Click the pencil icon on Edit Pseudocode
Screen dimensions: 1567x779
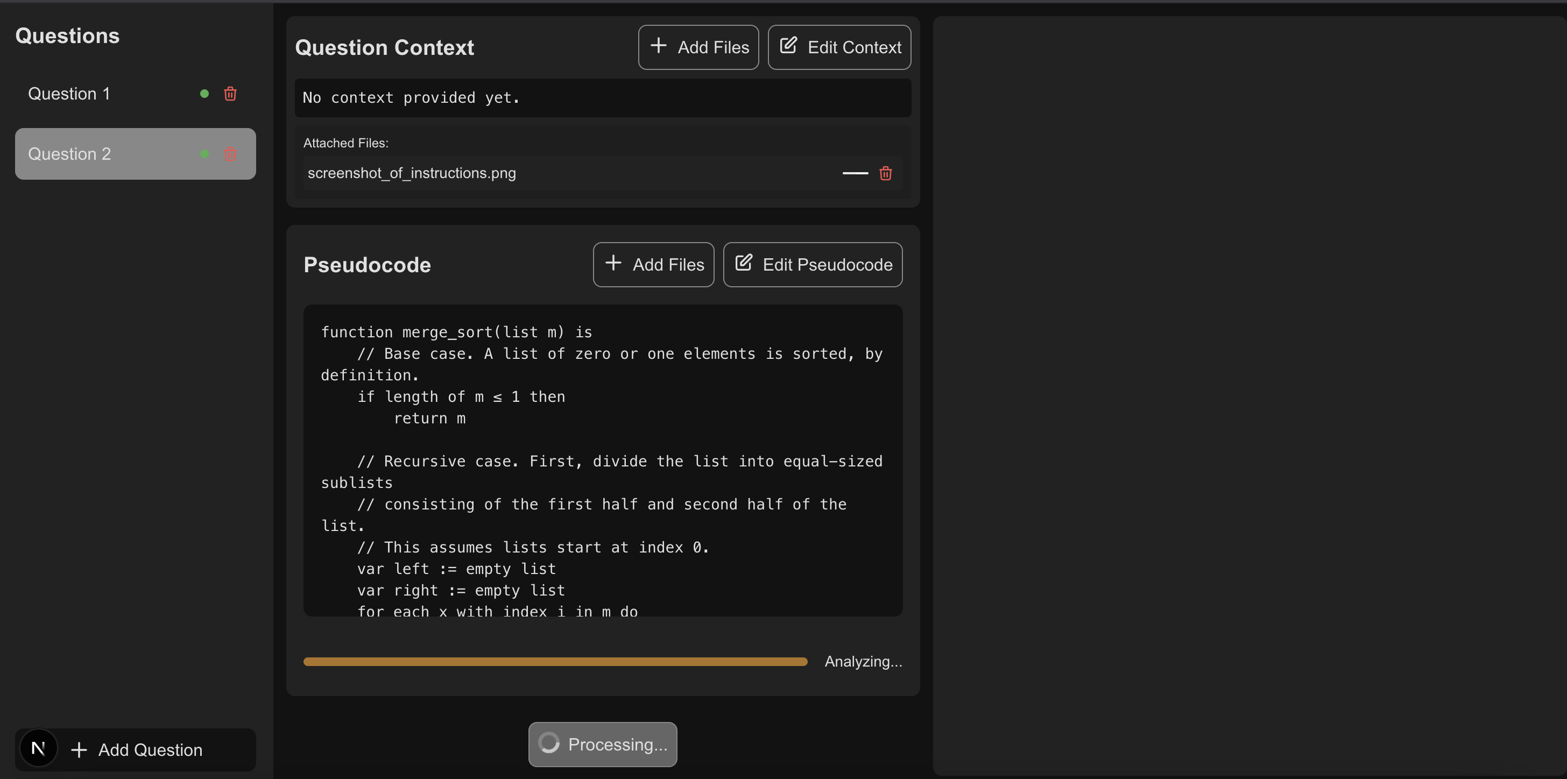pyautogui.click(x=743, y=263)
